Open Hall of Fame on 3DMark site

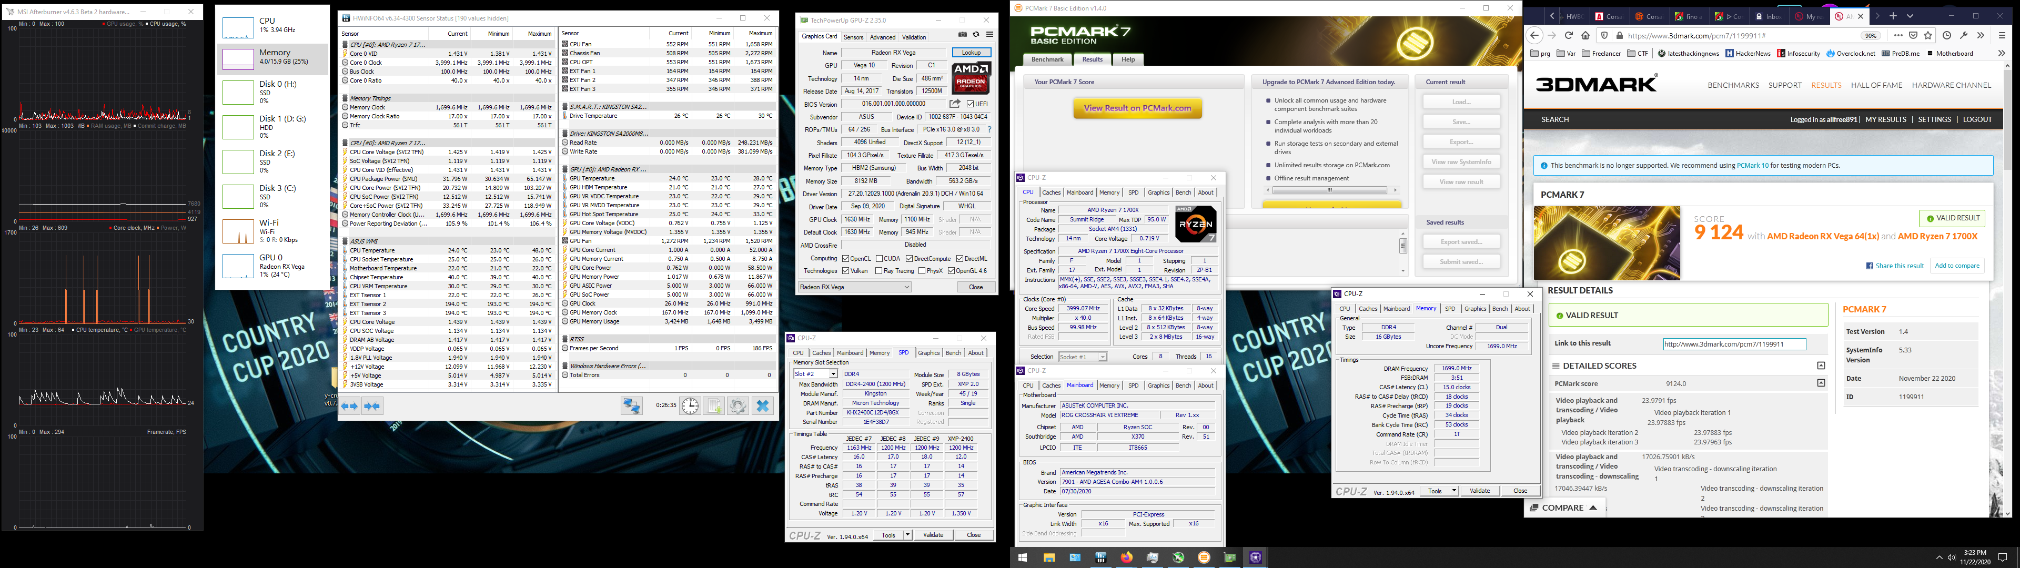pyautogui.click(x=1876, y=86)
